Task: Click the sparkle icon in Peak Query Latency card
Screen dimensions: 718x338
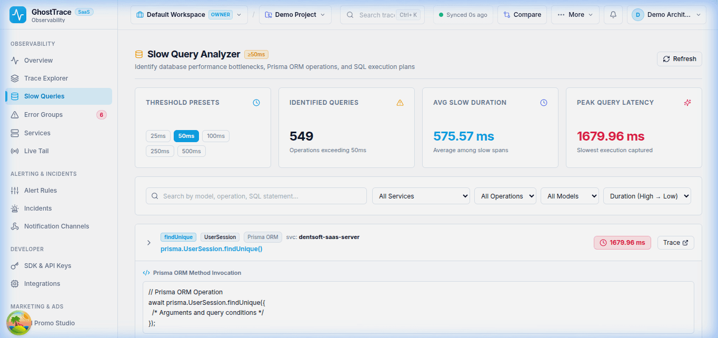Action: [x=687, y=103]
